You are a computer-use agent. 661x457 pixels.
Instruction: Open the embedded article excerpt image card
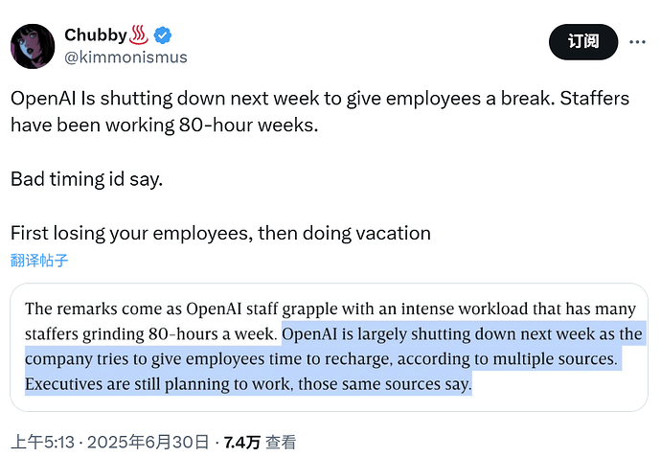tap(329, 347)
